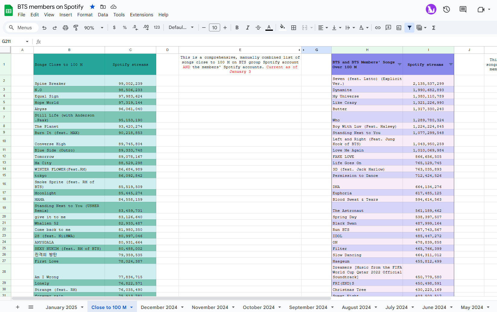Click the Undo arrow icon

(44, 28)
